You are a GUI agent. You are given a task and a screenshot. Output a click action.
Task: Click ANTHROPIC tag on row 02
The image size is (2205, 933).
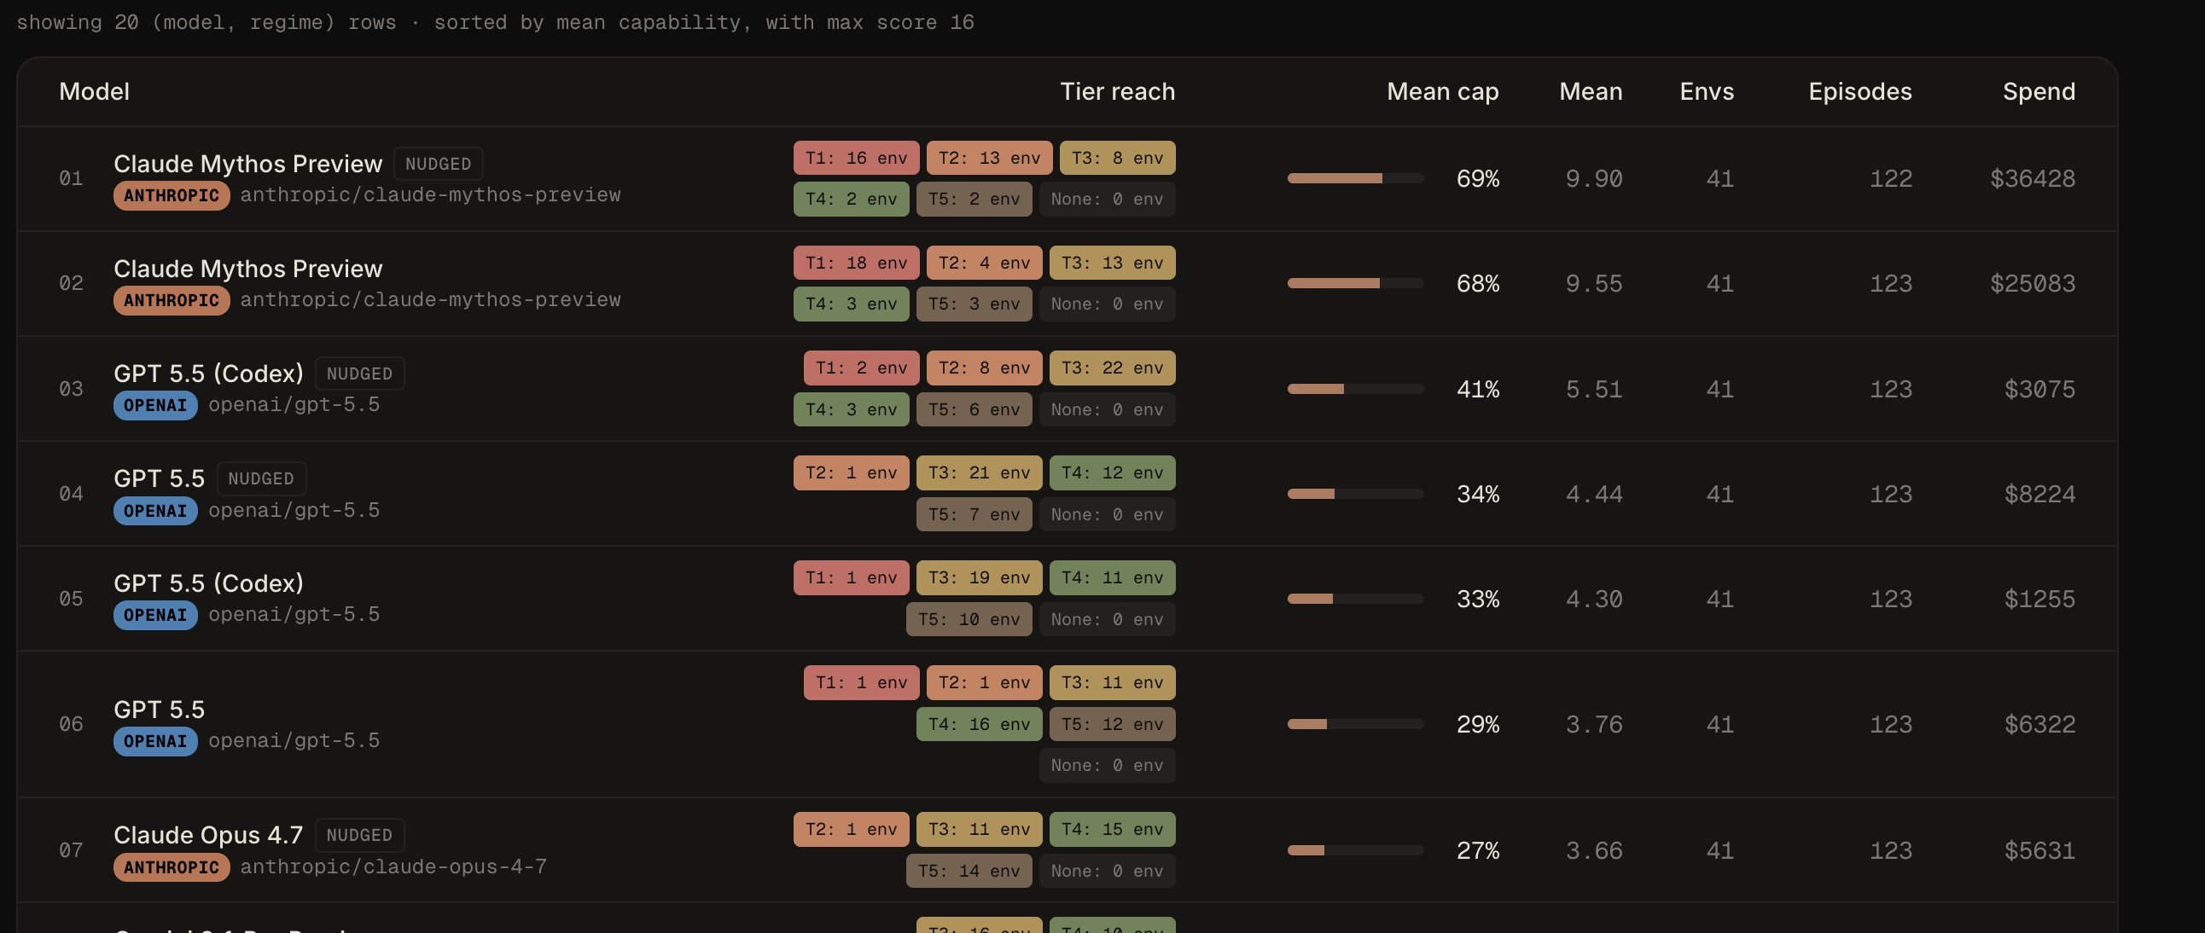coord(172,300)
